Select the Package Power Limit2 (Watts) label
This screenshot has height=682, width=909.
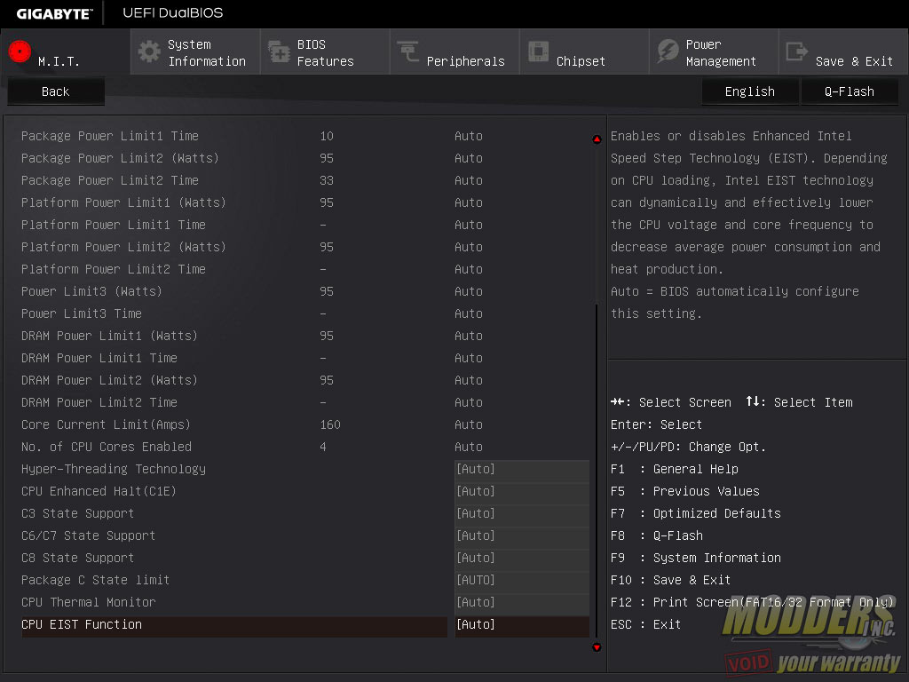pos(120,158)
